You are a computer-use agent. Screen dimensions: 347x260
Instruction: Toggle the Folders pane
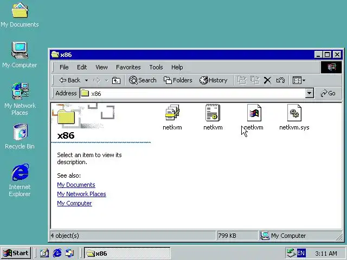(178, 80)
